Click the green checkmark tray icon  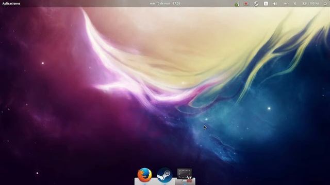click(x=237, y=4)
